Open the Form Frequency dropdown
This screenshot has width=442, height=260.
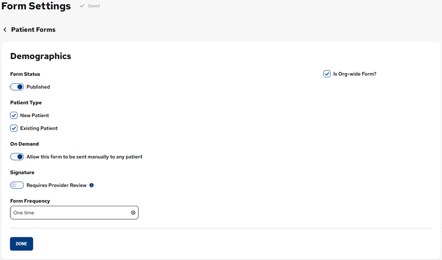[x=71, y=213]
